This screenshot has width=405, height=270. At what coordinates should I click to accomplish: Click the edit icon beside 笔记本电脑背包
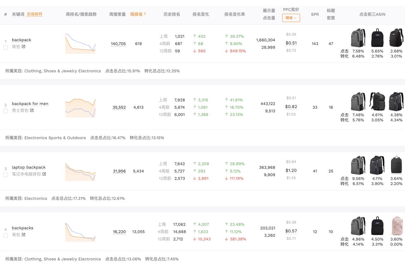point(44,174)
